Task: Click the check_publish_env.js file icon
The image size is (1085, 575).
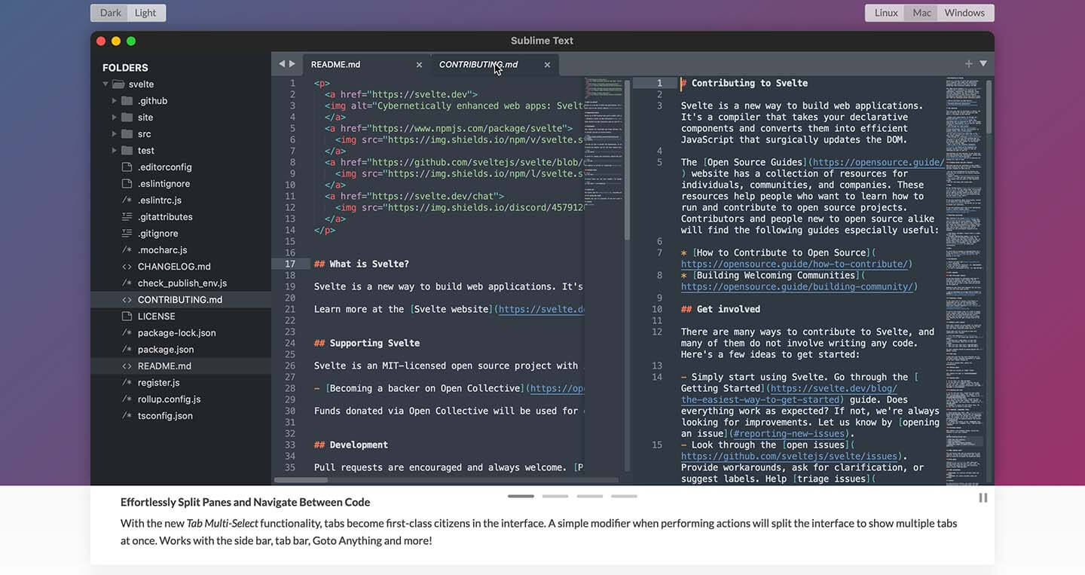Action: [x=127, y=283]
